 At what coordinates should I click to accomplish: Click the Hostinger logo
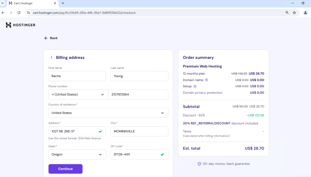(21, 25)
